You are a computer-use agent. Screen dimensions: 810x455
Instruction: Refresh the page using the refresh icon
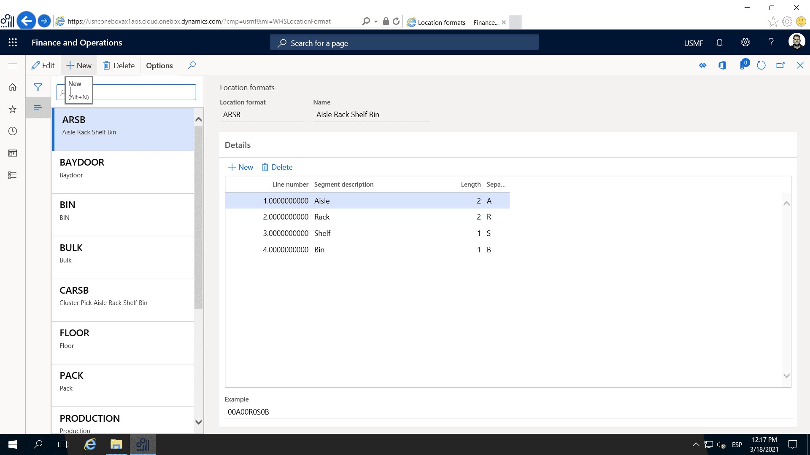click(x=761, y=65)
